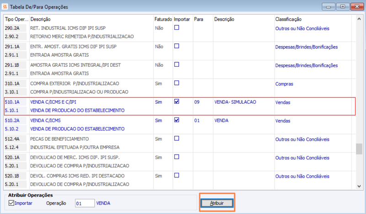Click the Operação input field with 01
This screenshot has height=214, width=366.
coord(85,203)
